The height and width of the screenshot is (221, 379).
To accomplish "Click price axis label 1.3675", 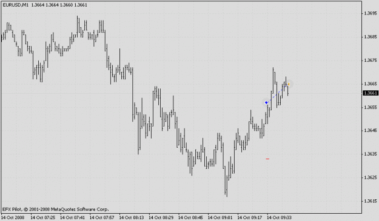I will [x=371, y=61].
